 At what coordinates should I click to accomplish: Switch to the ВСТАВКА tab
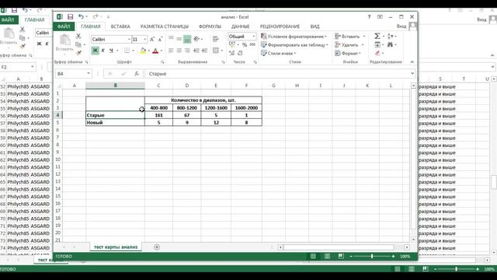click(120, 26)
